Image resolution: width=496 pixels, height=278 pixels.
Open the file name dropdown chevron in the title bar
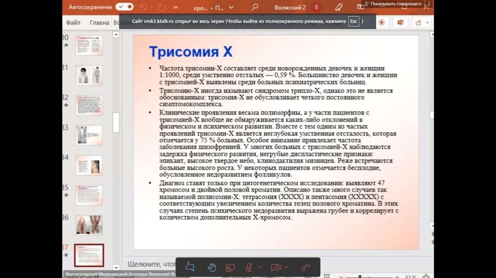(x=231, y=7)
